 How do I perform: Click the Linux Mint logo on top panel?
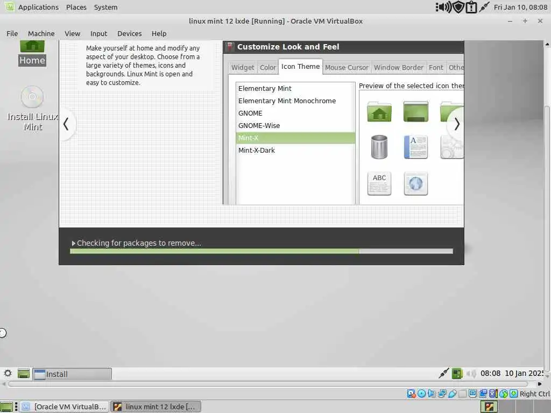tap(10, 6)
